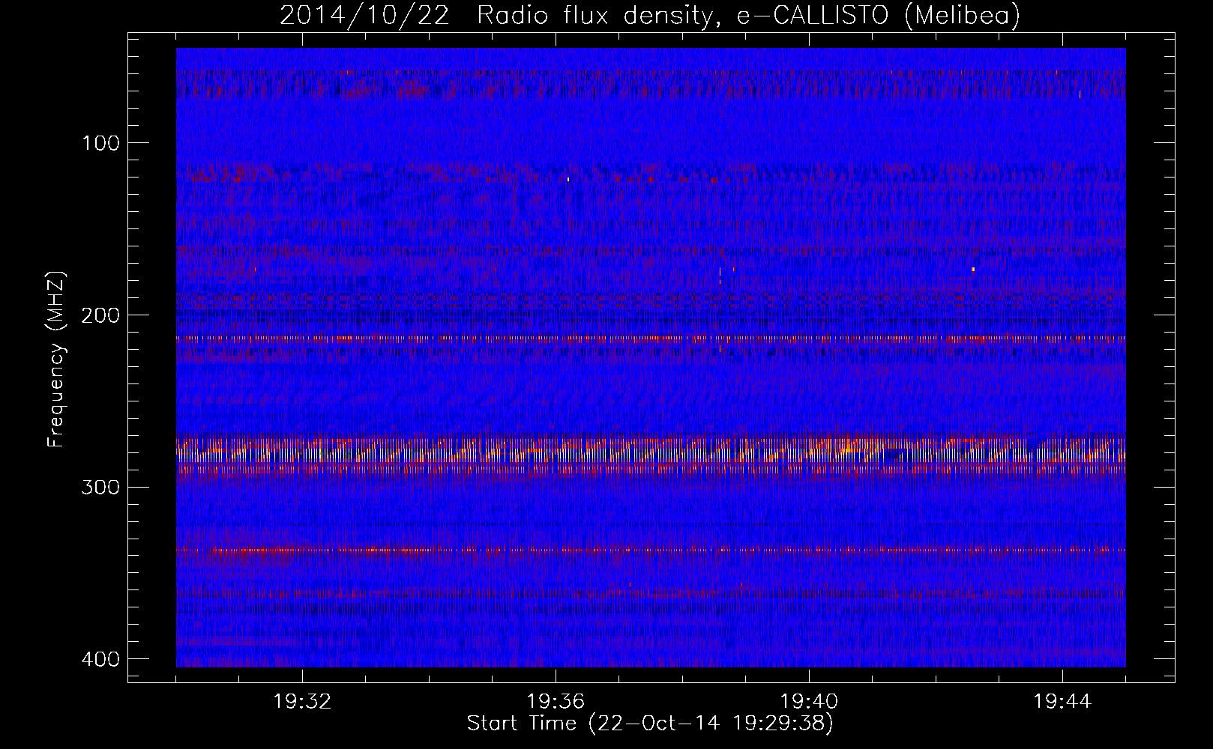Click the frequency tick label 400

tap(100, 659)
